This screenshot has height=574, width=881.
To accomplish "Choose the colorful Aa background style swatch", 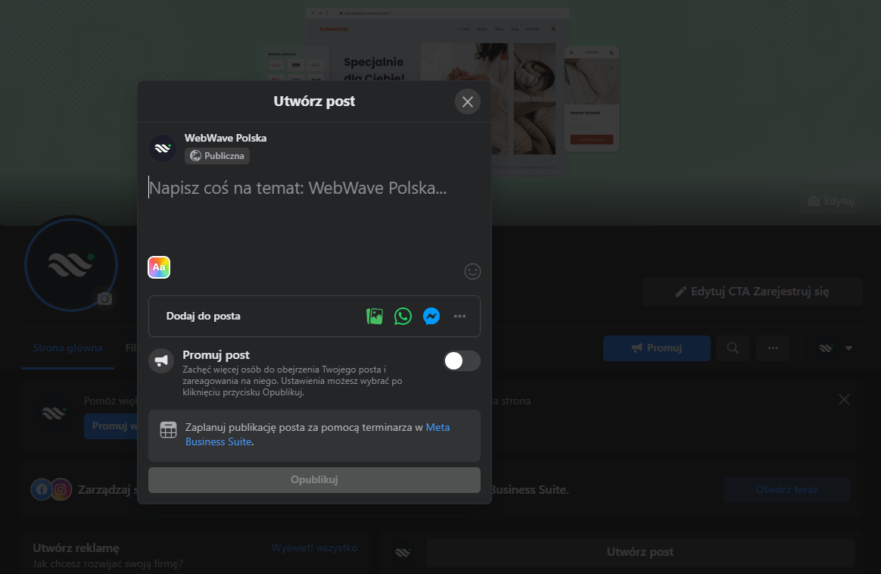I will click(159, 267).
